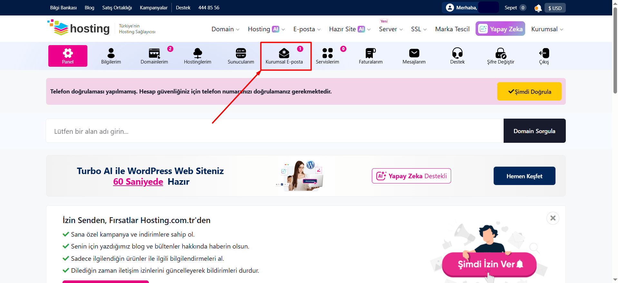The image size is (618, 283).
Task: Click the Domain Sorgula button
Action: coord(535,131)
